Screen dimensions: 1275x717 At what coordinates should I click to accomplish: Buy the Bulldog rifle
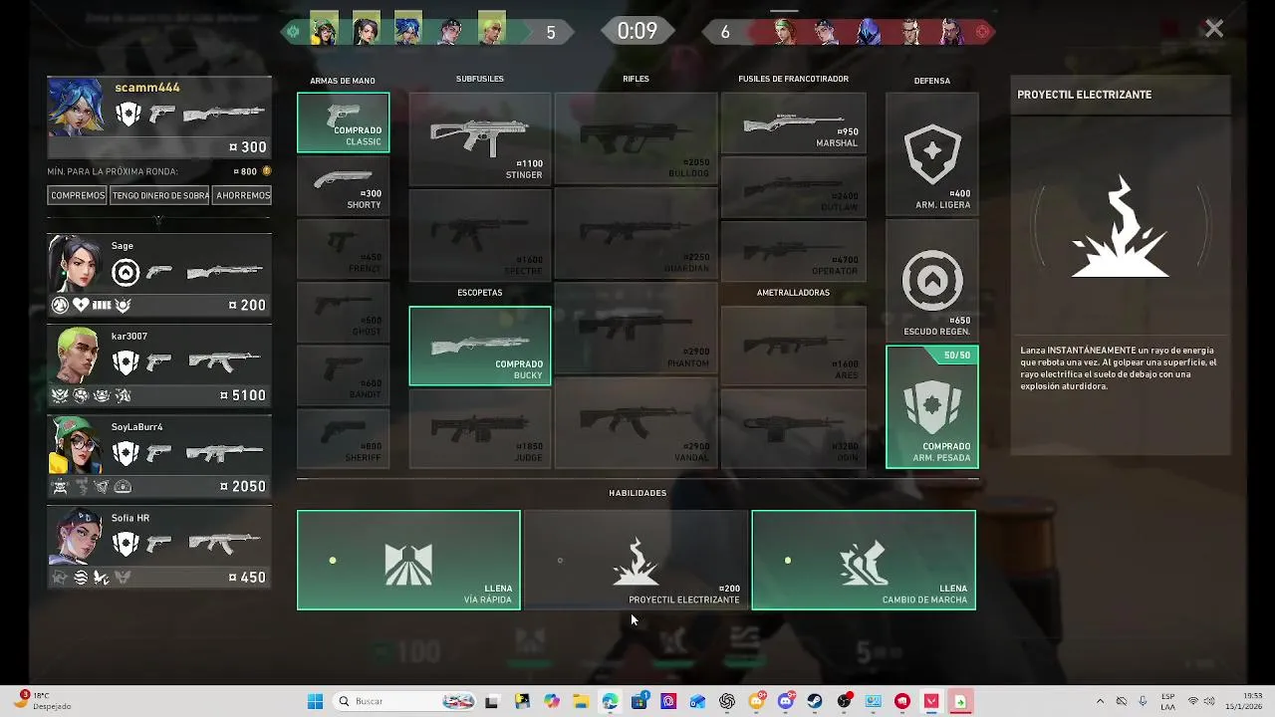636,138
